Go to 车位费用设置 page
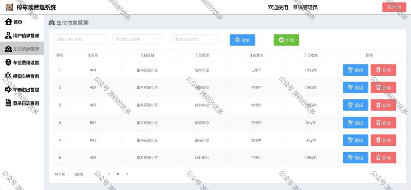411x190 pixels. (x=22, y=62)
